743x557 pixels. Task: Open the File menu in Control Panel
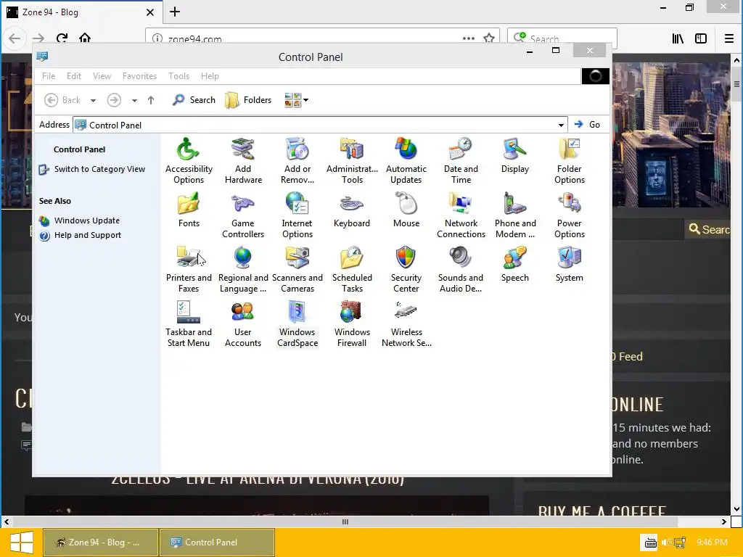point(49,75)
